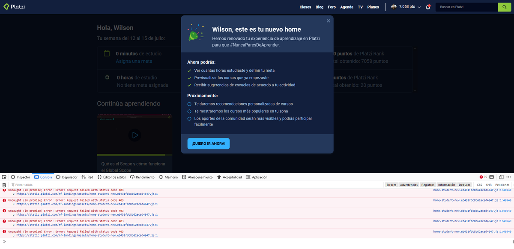Toggle the XHR filter
The height and width of the screenshot is (249, 514).
(488, 185)
